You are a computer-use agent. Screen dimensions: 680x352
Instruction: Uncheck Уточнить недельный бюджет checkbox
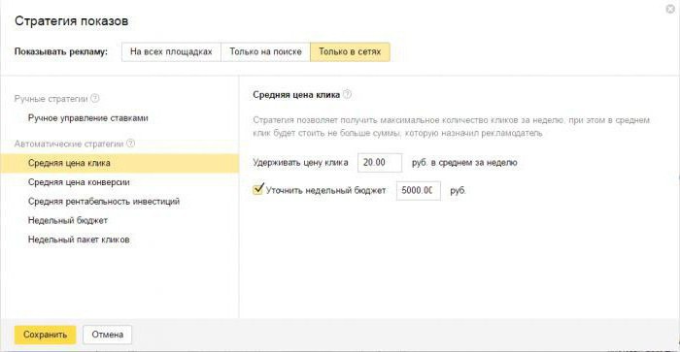(258, 189)
